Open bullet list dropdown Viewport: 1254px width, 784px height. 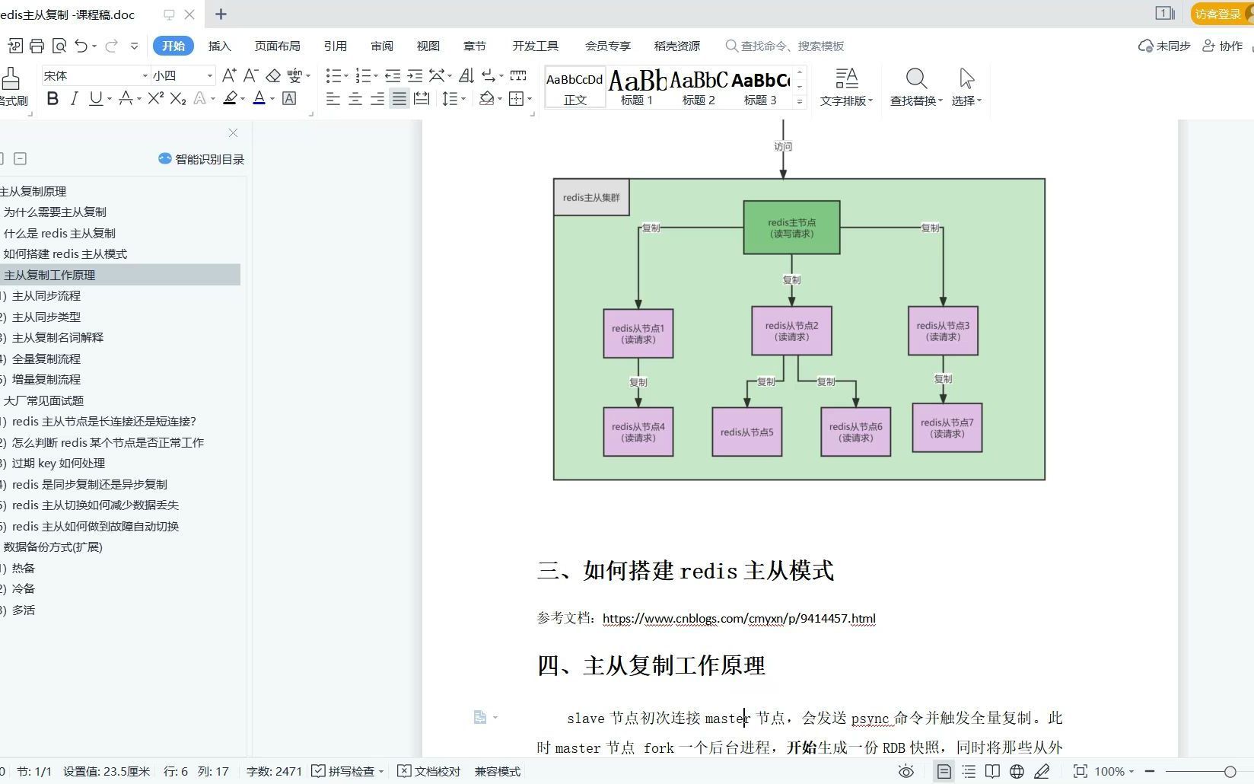(x=345, y=76)
